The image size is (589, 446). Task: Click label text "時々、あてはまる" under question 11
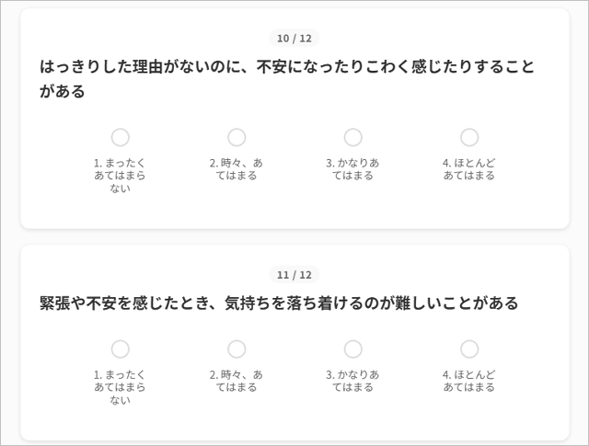pyautogui.click(x=237, y=382)
